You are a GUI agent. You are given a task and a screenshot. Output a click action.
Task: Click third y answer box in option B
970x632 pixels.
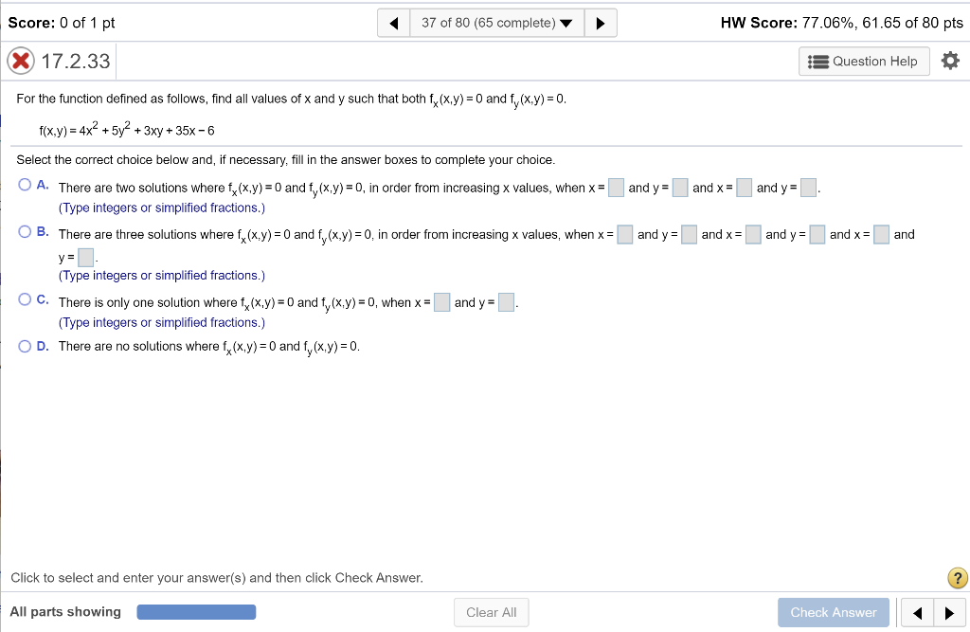tap(85, 257)
